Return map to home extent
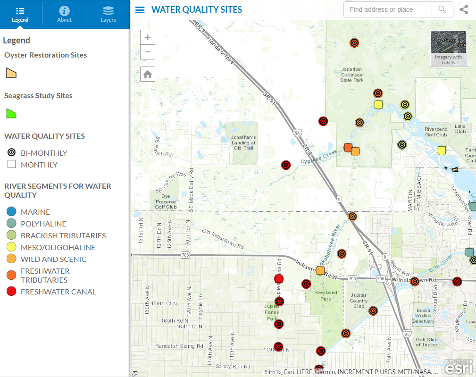The image size is (476, 377). coord(148,74)
